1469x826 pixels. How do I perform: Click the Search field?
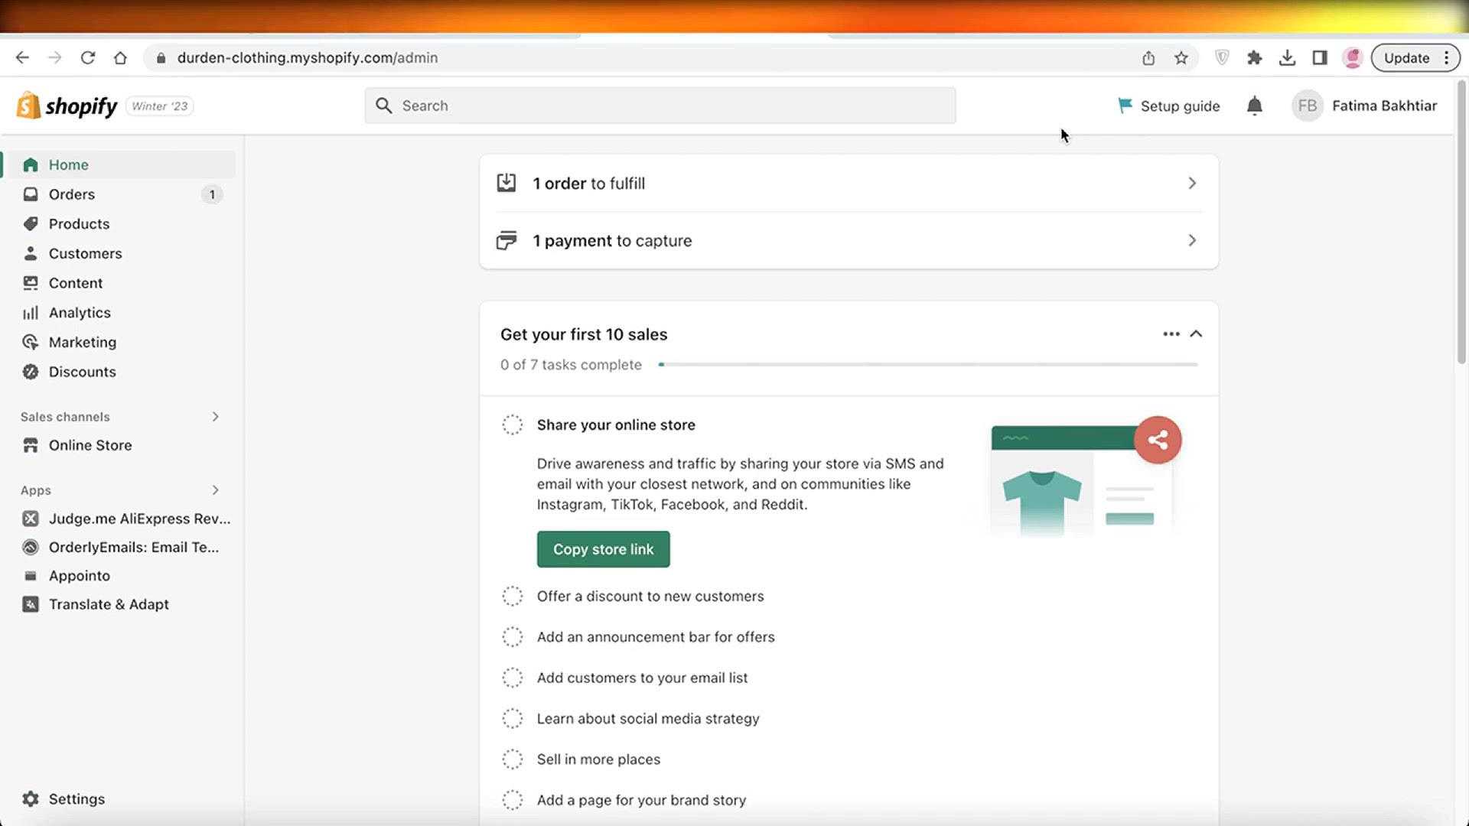pyautogui.click(x=660, y=106)
